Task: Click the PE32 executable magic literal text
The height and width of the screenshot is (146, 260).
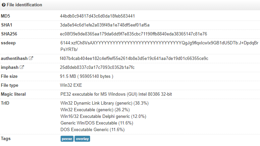Action: click(x=116, y=94)
